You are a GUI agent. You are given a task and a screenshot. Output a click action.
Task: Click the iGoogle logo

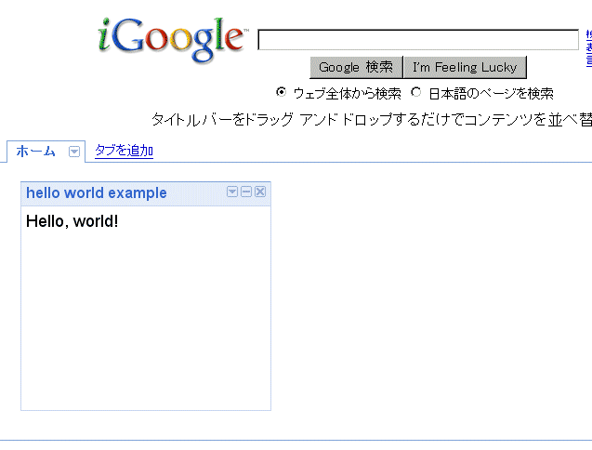(x=172, y=39)
